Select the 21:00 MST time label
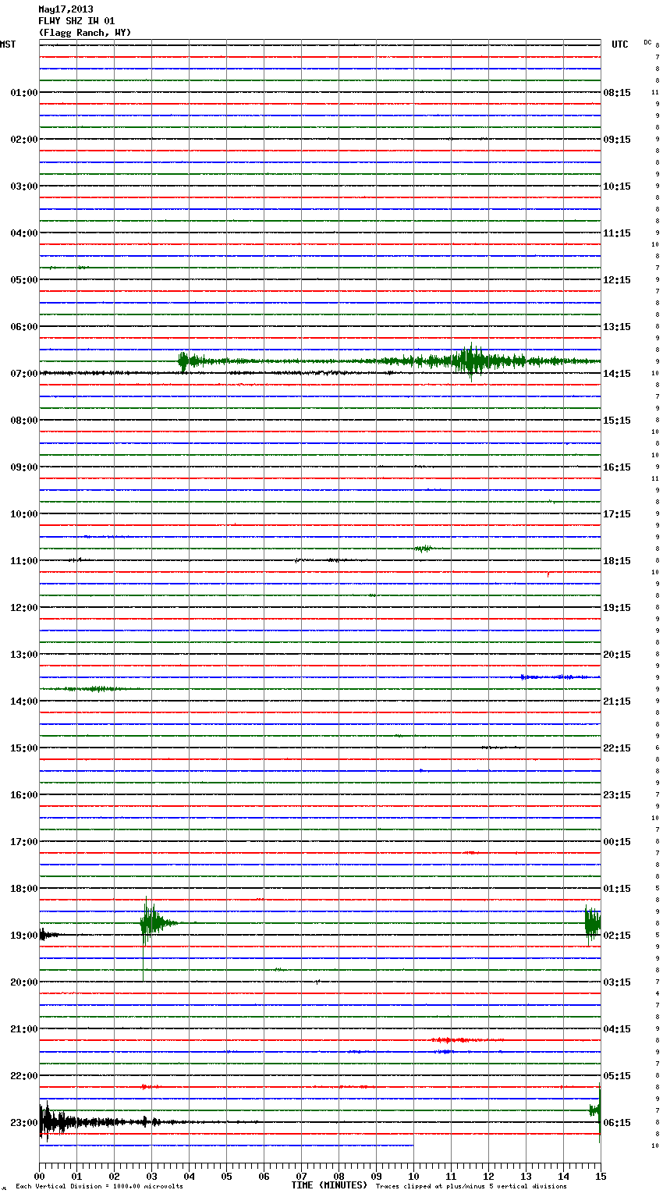 [24, 1029]
